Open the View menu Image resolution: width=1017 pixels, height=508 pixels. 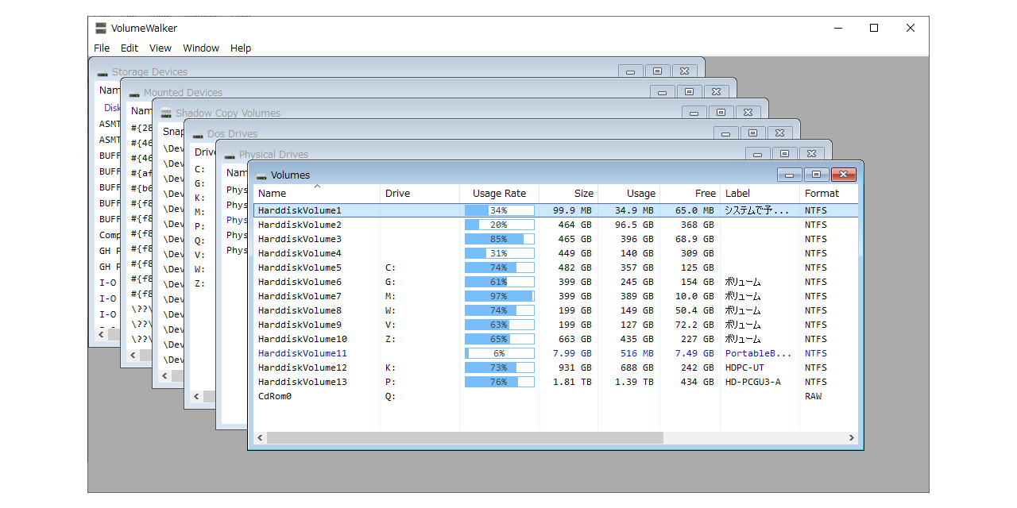160,48
